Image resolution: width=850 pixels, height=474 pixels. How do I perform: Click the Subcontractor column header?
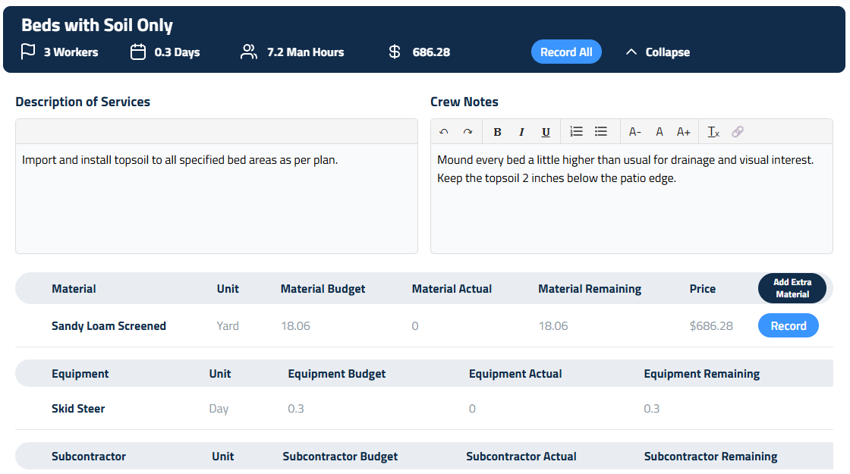click(88, 456)
